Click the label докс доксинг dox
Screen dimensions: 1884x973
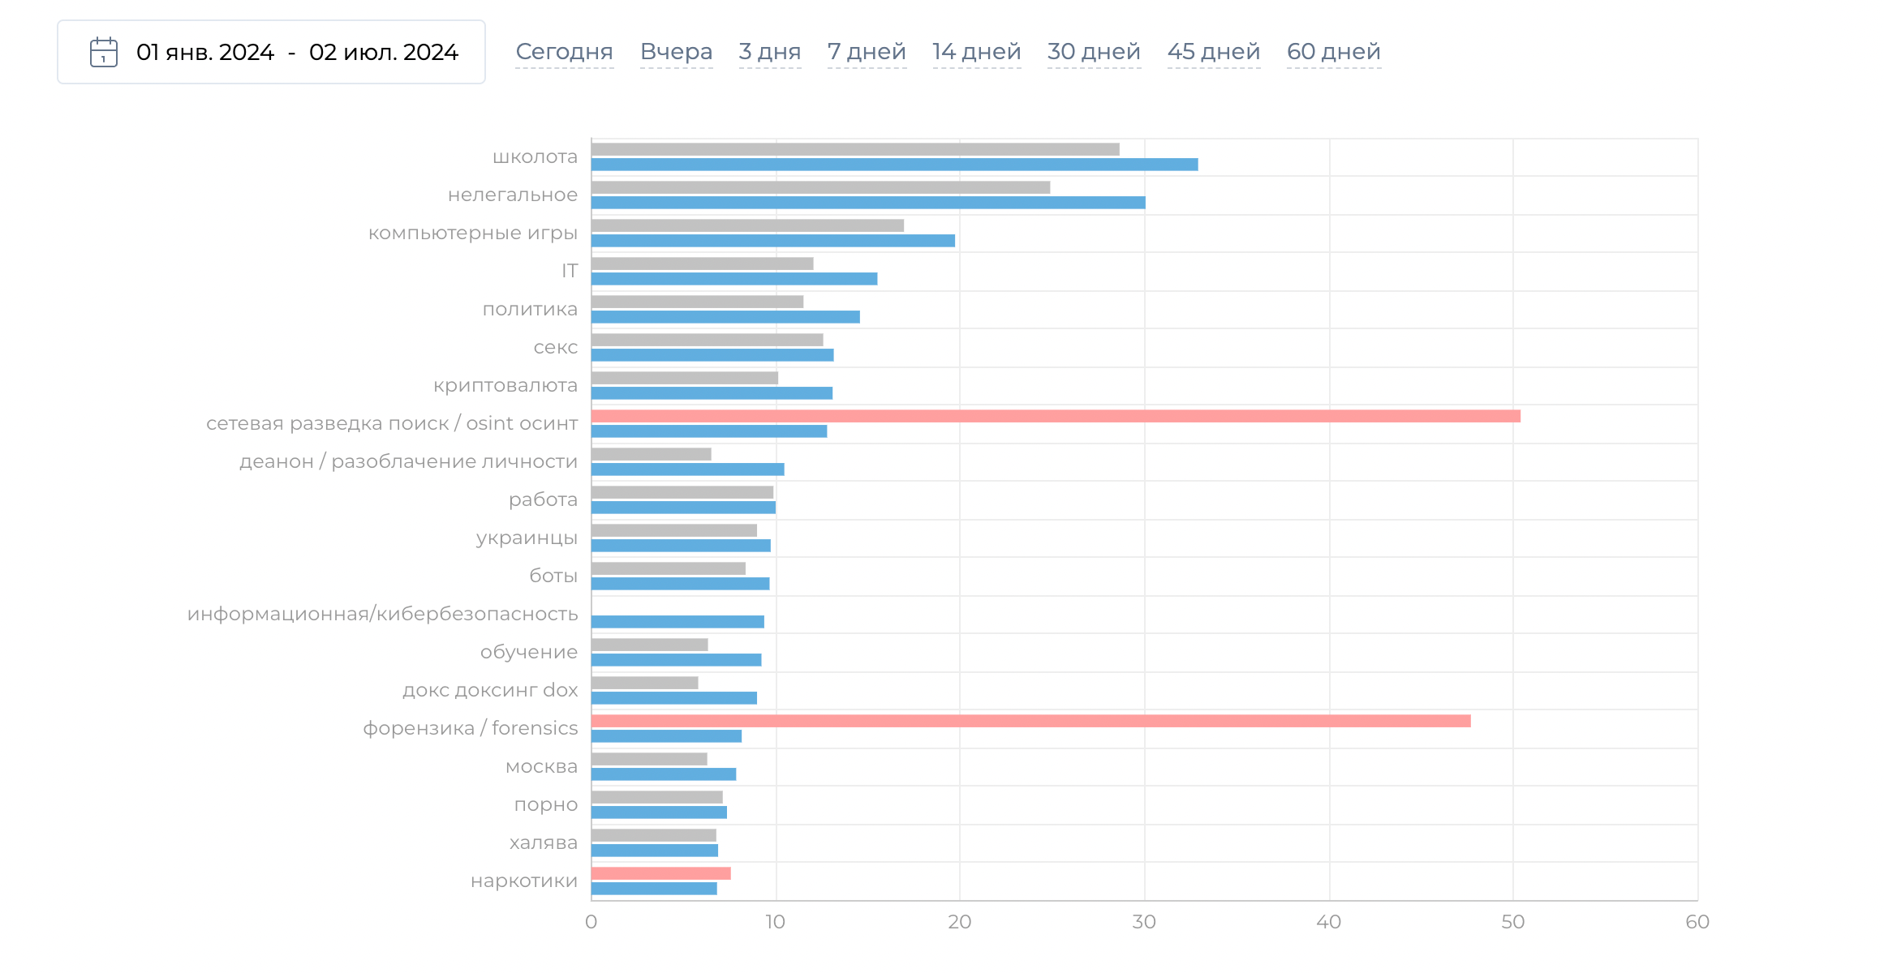490,690
